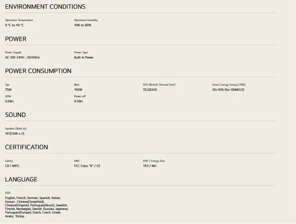The height and width of the screenshot is (224, 296).
Task: Click the POWER CONSUMPTION heading
Action: (x=38, y=71)
